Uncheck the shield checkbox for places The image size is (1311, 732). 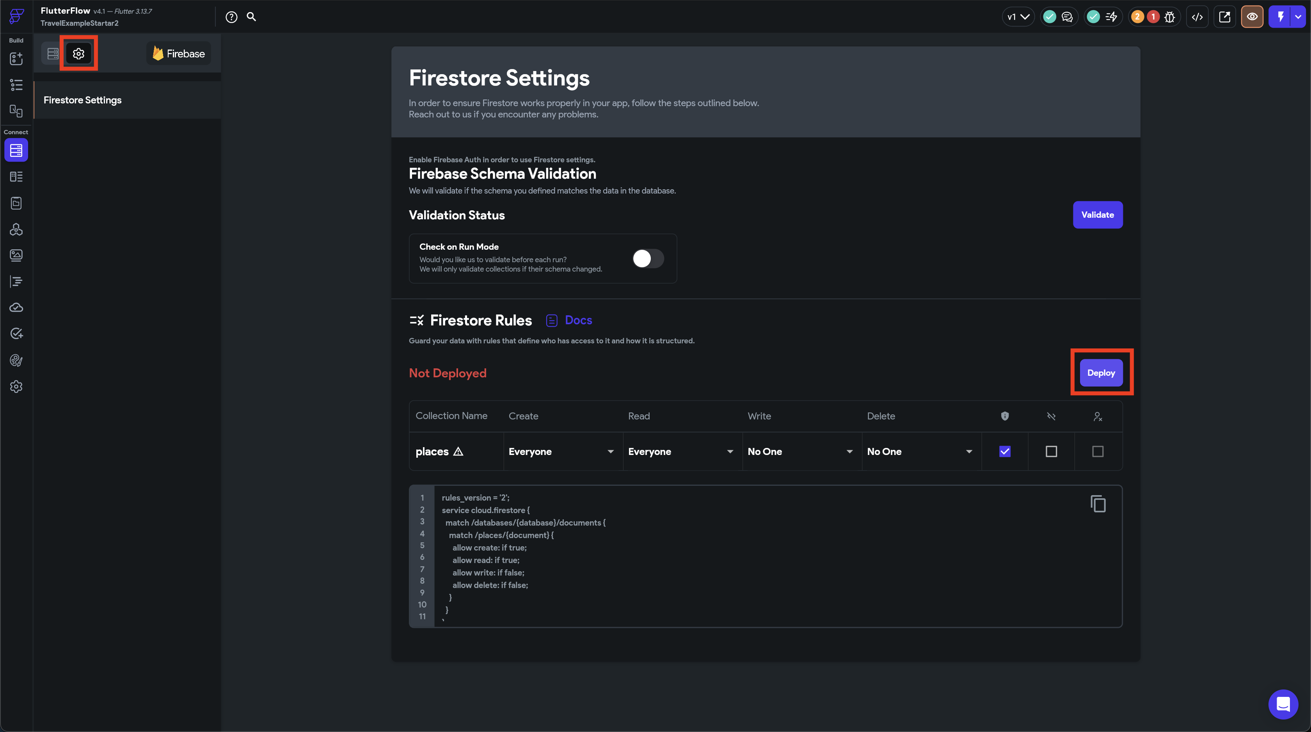(1005, 451)
